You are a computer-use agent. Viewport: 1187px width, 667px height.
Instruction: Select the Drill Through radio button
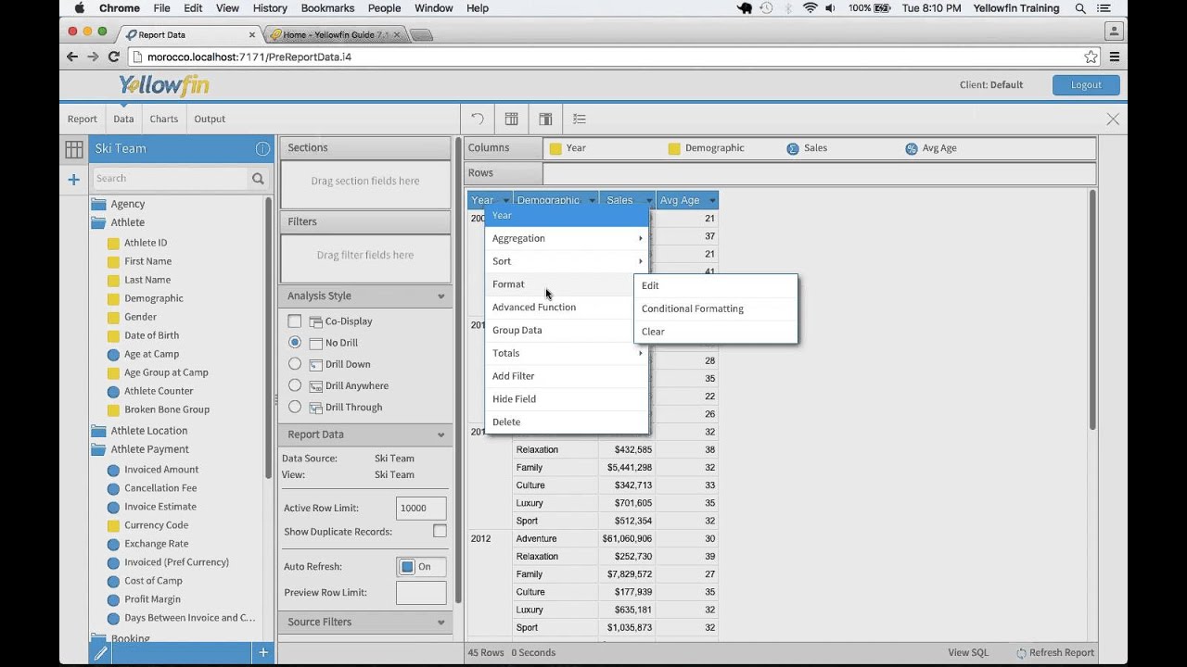click(295, 407)
